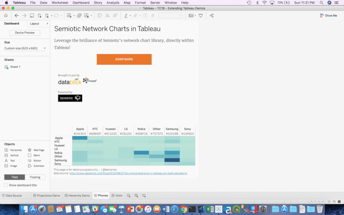344x215 pixels.
Task: Add an Extension object
Action: point(36,166)
